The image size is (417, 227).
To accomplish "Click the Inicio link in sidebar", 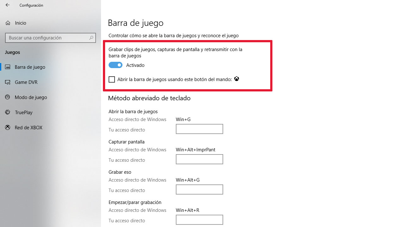I will click(x=21, y=23).
